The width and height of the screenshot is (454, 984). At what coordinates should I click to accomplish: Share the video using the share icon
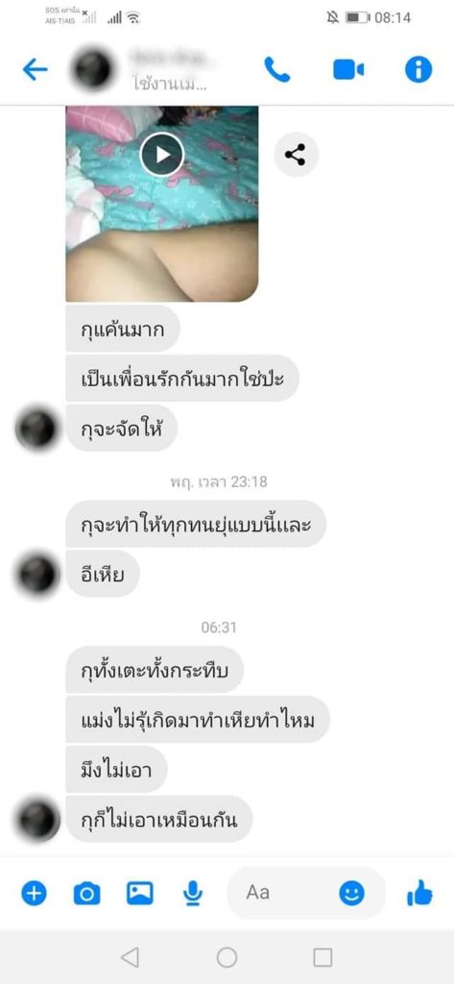(x=296, y=155)
